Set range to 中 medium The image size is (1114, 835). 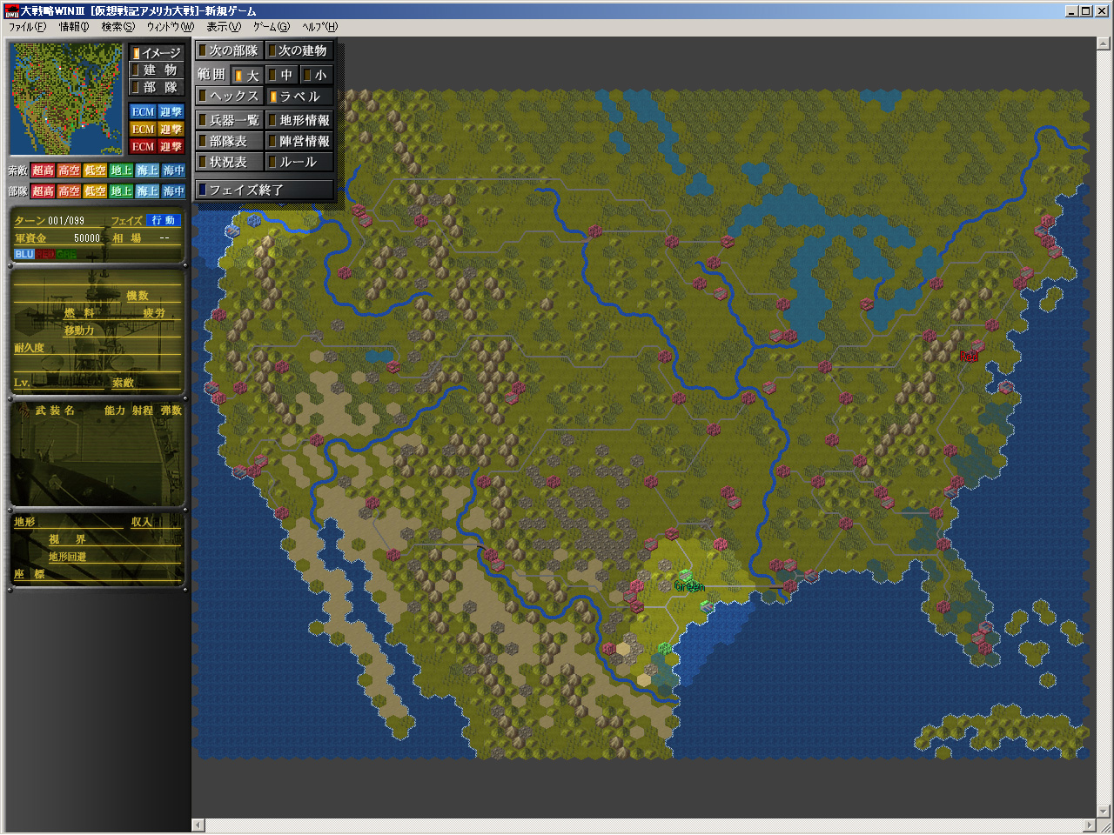[x=281, y=76]
